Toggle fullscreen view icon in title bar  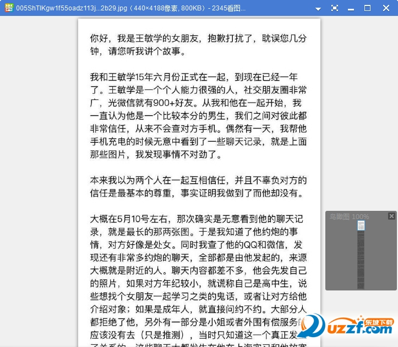click(335, 8)
